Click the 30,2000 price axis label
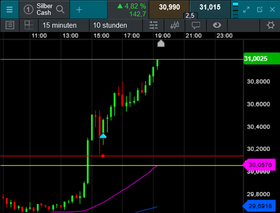Image resolution: width=280 pixels, height=213 pixels. pos(259,149)
